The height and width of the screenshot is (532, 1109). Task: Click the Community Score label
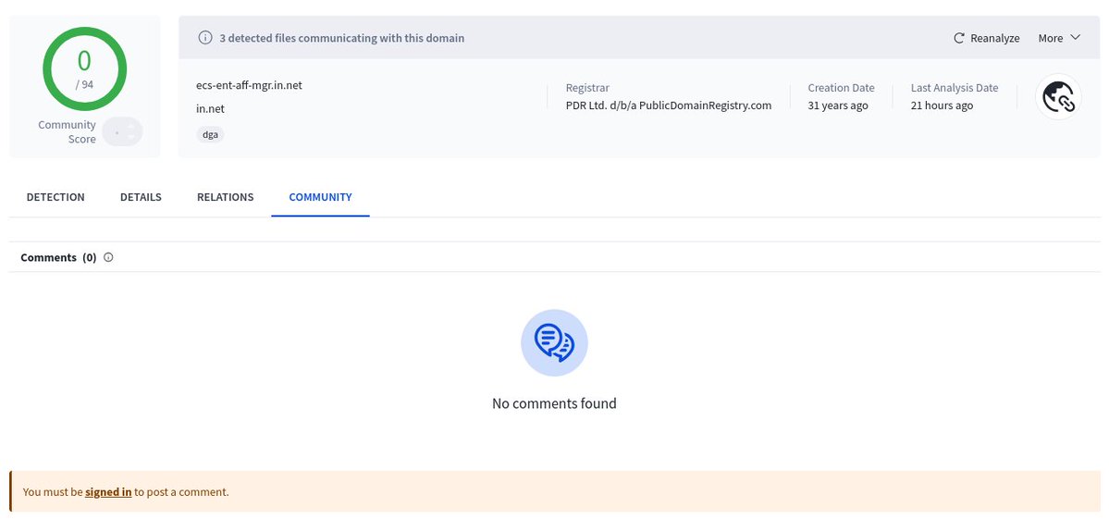[x=68, y=131]
